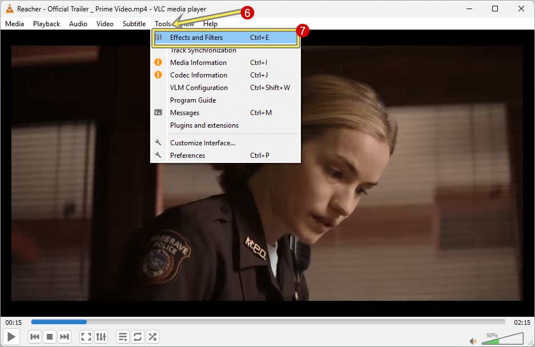Image resolution: width=535 pixels, height=347 pixels.
Task: Close the VLC media player window
Action: pos(521,9)
